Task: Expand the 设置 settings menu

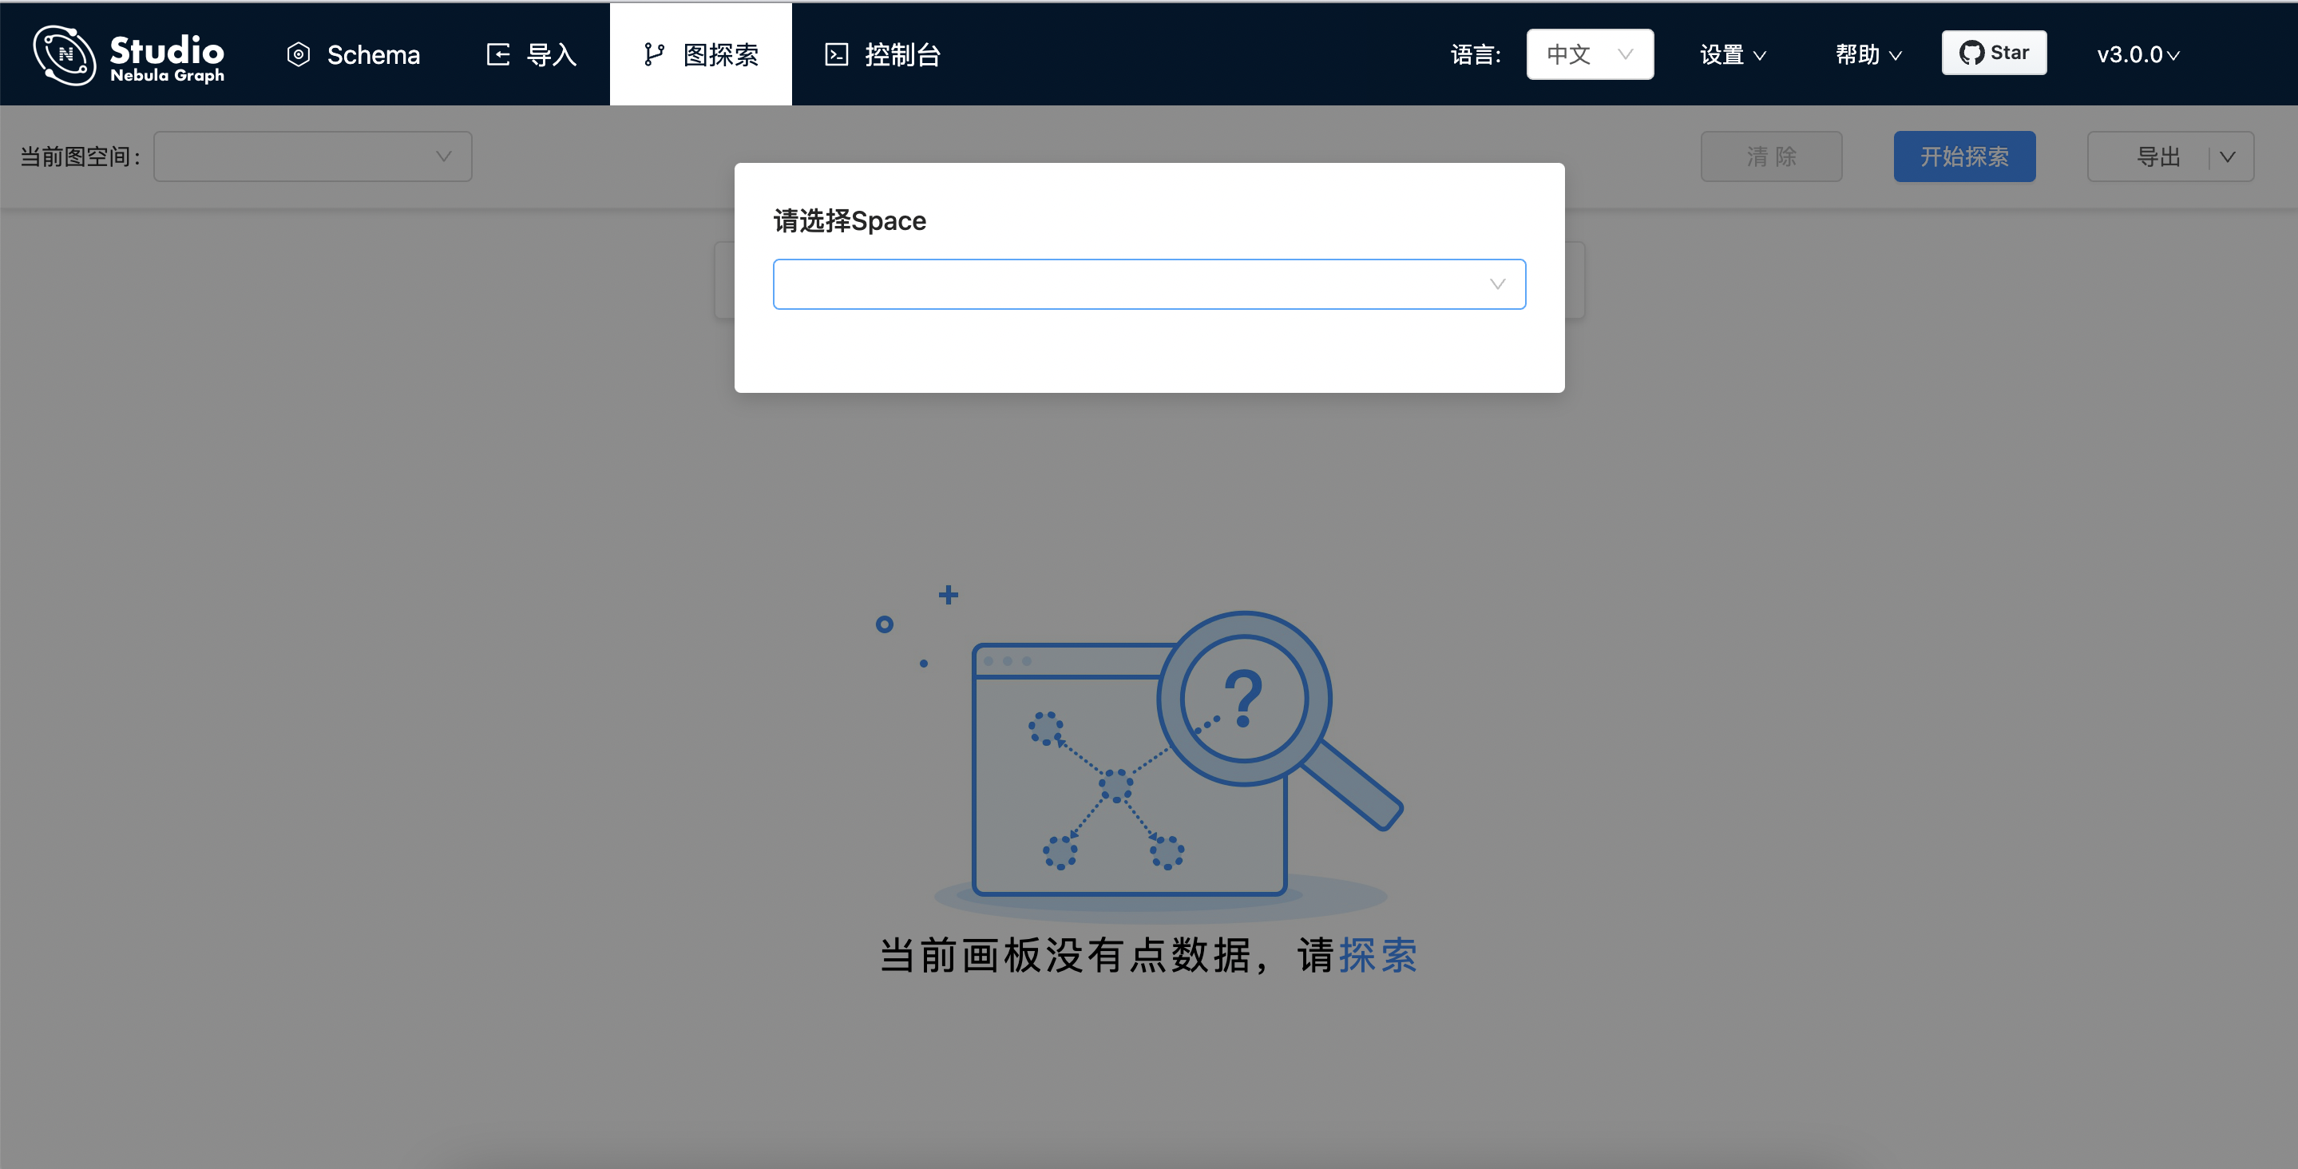Action: [1733, 54]
